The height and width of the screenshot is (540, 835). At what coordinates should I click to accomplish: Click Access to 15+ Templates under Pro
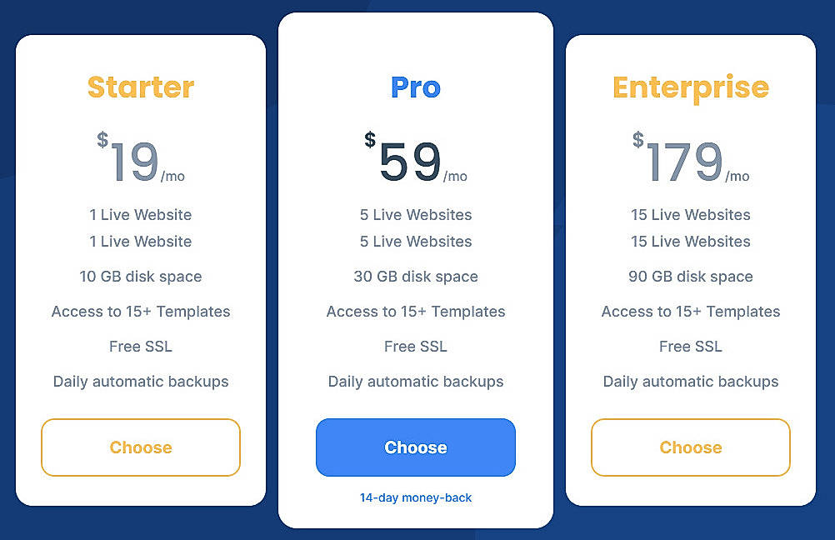(x=415, y=312)
